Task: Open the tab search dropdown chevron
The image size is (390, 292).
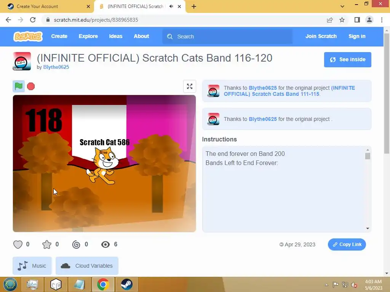Action: click(x=342, y=6)
